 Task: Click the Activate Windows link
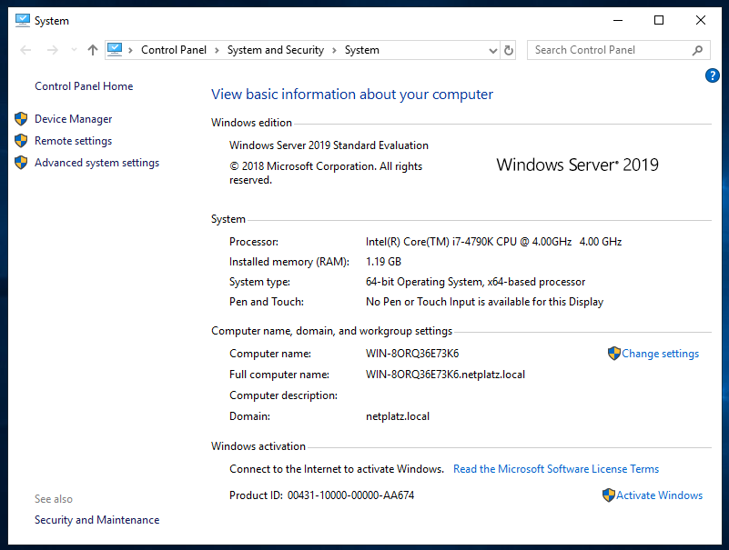(x=659, y=495)
